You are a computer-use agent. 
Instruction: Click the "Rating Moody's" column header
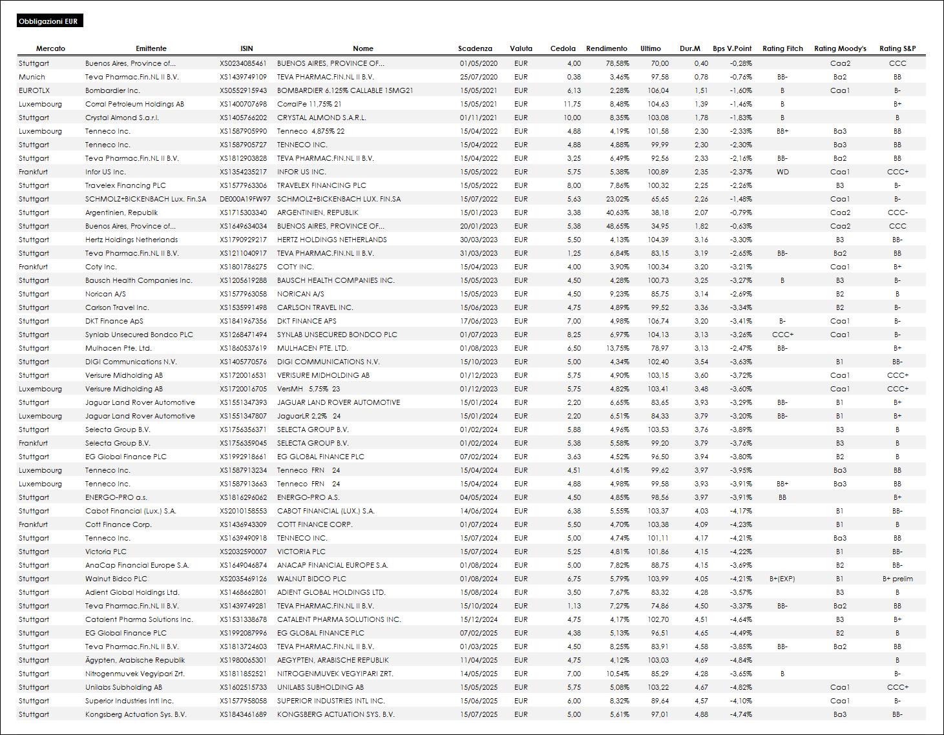[x=840, y=48]
